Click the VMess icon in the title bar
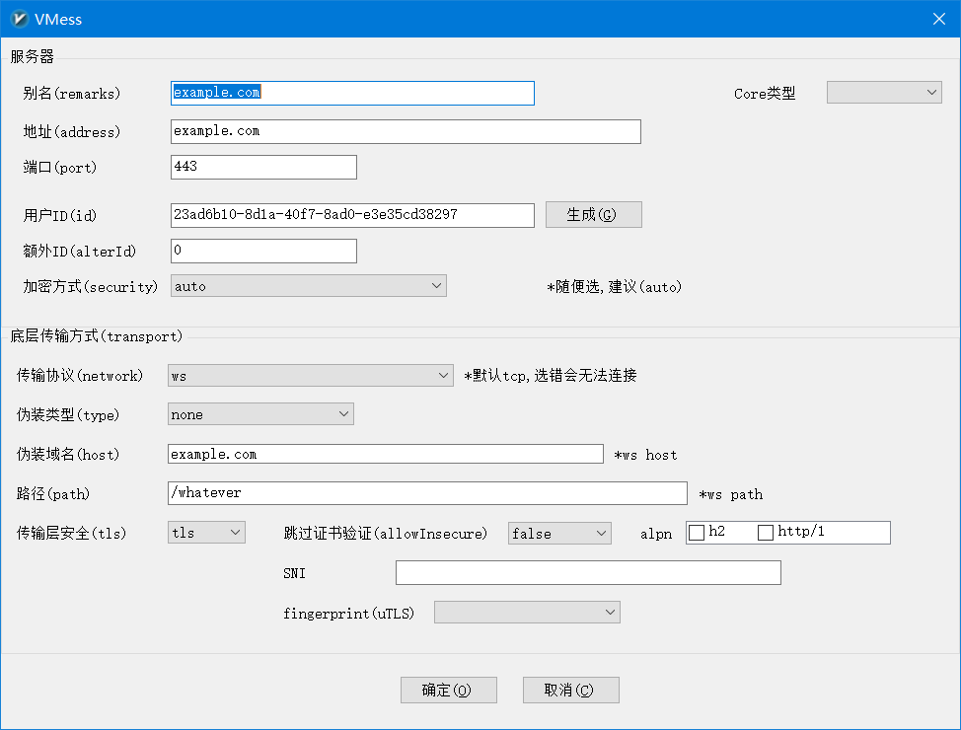The width and height of the screenshot is (961, 730). click(x=20, y=18)
